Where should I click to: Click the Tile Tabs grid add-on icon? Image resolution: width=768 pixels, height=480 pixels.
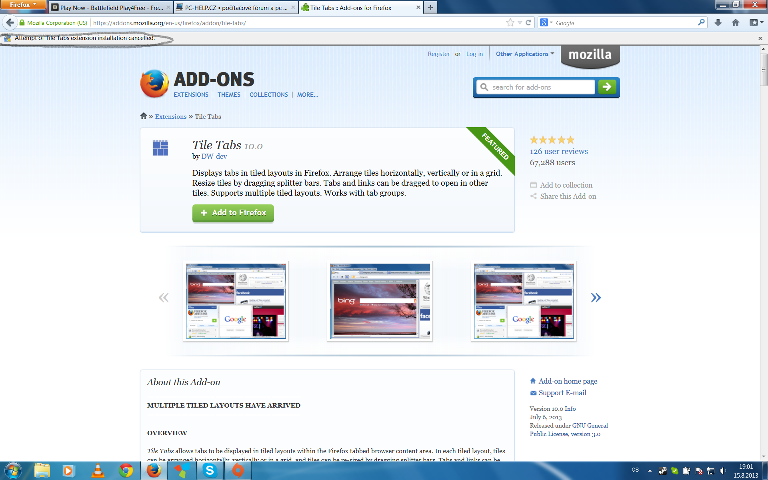tap(160, 148)
